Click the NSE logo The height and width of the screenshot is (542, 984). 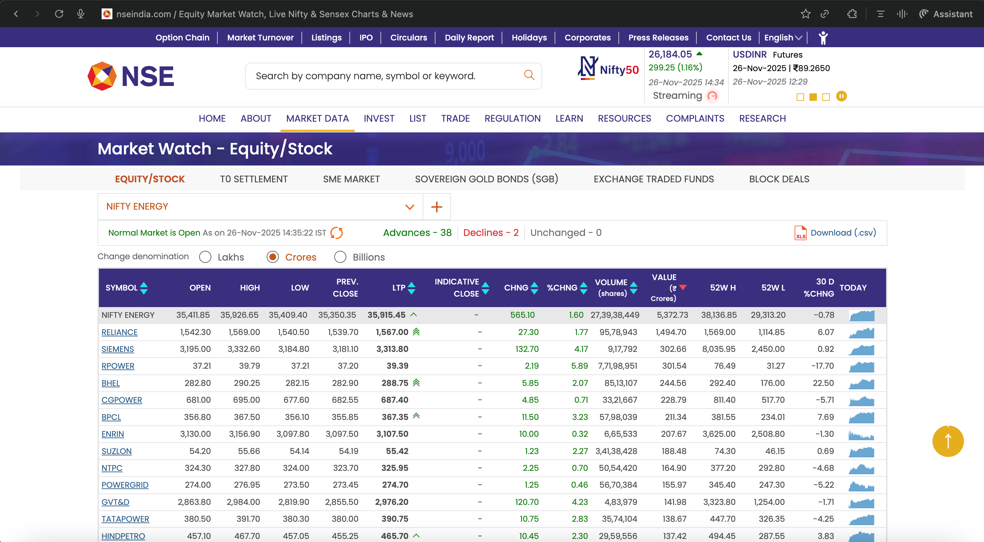(131, 76)
